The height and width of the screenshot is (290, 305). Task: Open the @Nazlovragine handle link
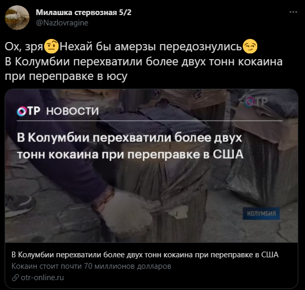point(62,23)
